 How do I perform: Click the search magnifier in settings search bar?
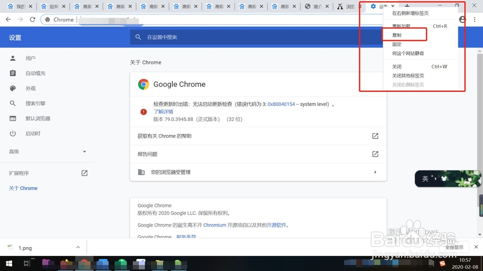click(x=138, y=37)
